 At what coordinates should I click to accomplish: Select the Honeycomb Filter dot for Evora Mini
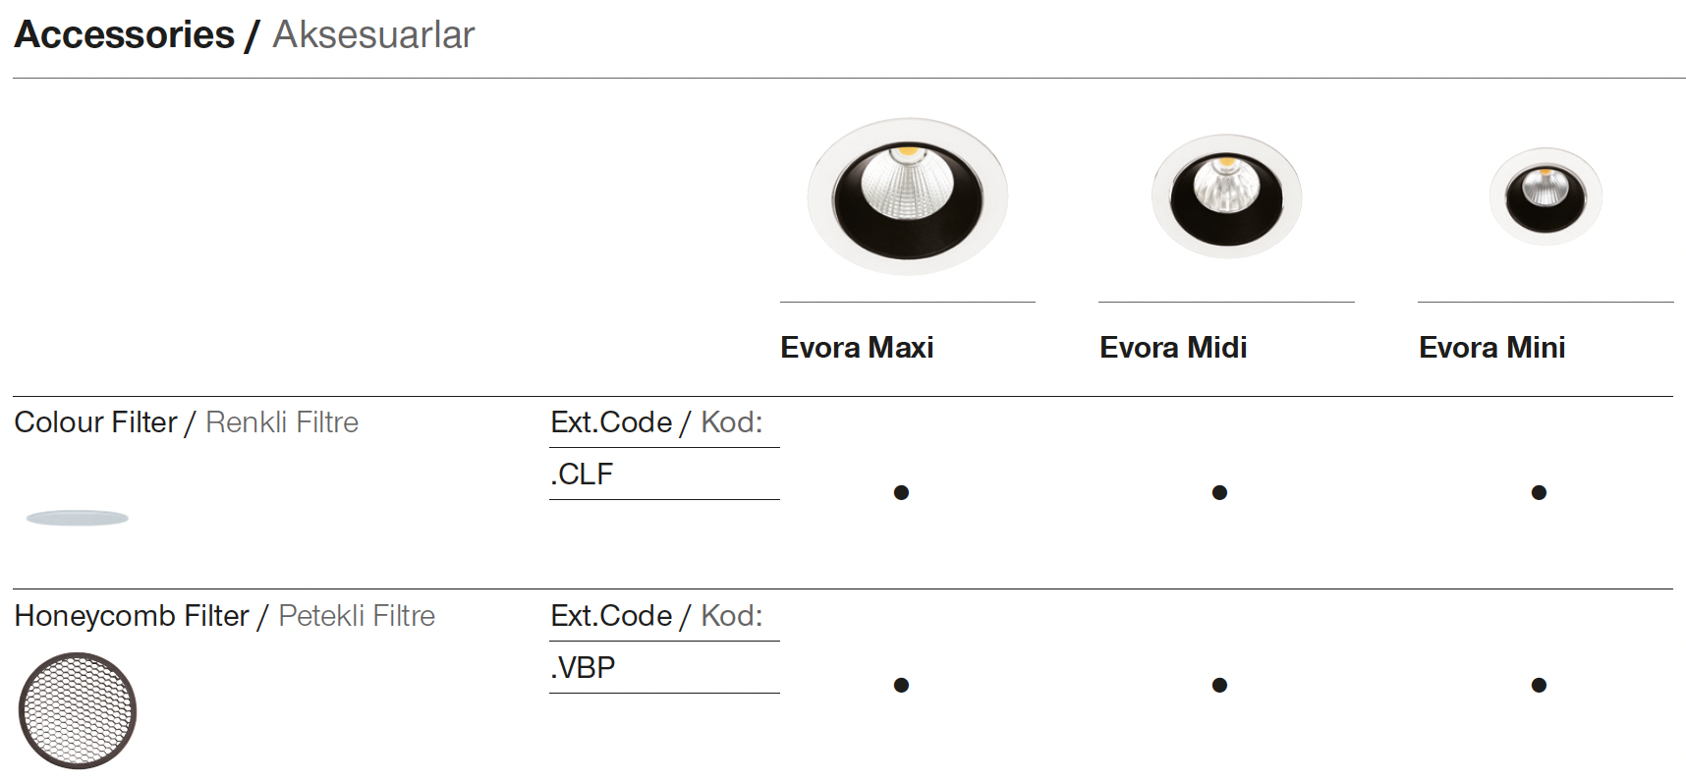[1539, 685]
